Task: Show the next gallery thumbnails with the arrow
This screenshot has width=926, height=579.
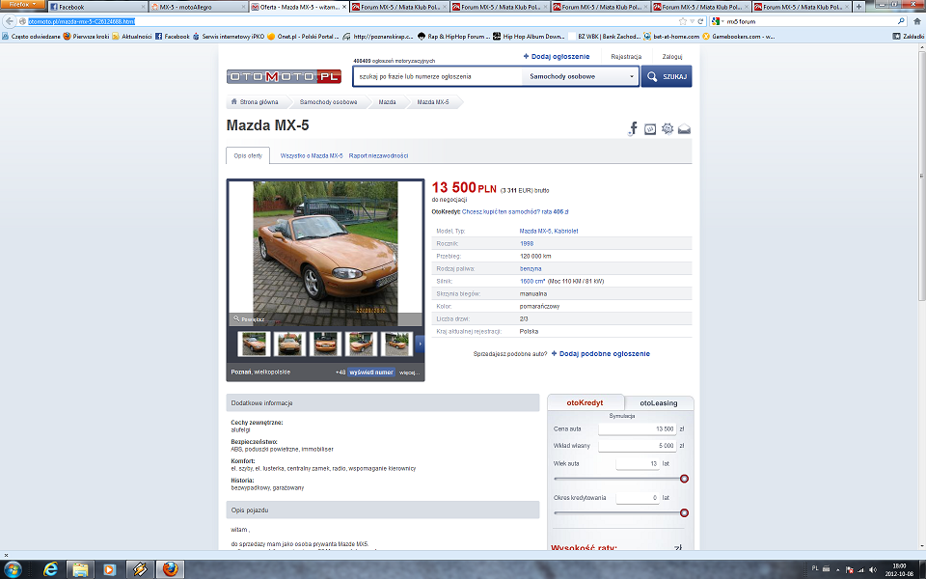Action: [420, 344]
